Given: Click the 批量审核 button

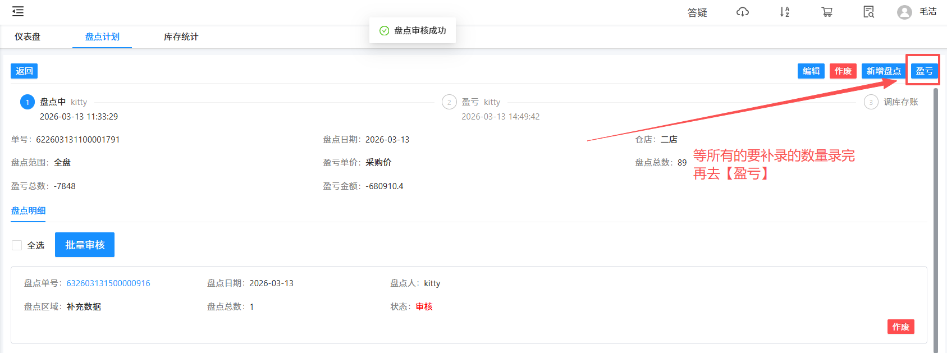Looking at the screenshot, I should (85, 245).
